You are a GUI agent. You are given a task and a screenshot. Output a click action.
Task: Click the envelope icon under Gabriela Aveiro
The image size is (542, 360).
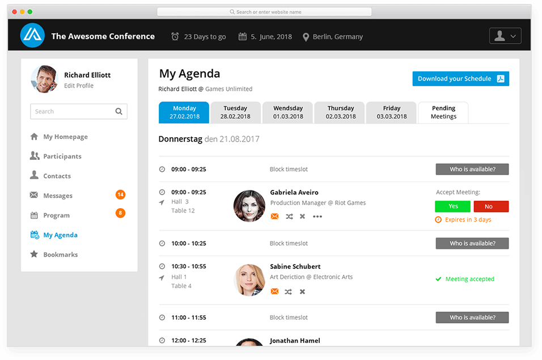pyautogui.click(x=274, y=217)
